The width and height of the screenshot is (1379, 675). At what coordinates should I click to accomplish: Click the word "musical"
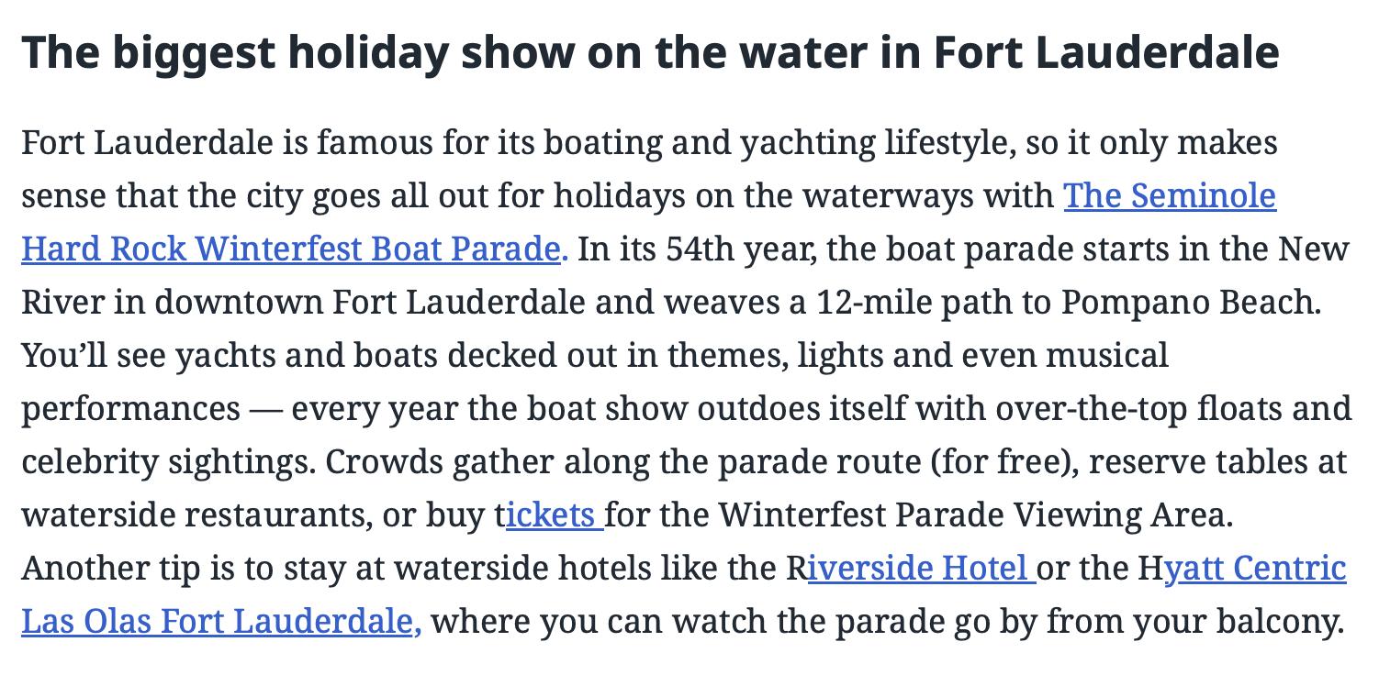1108,355
